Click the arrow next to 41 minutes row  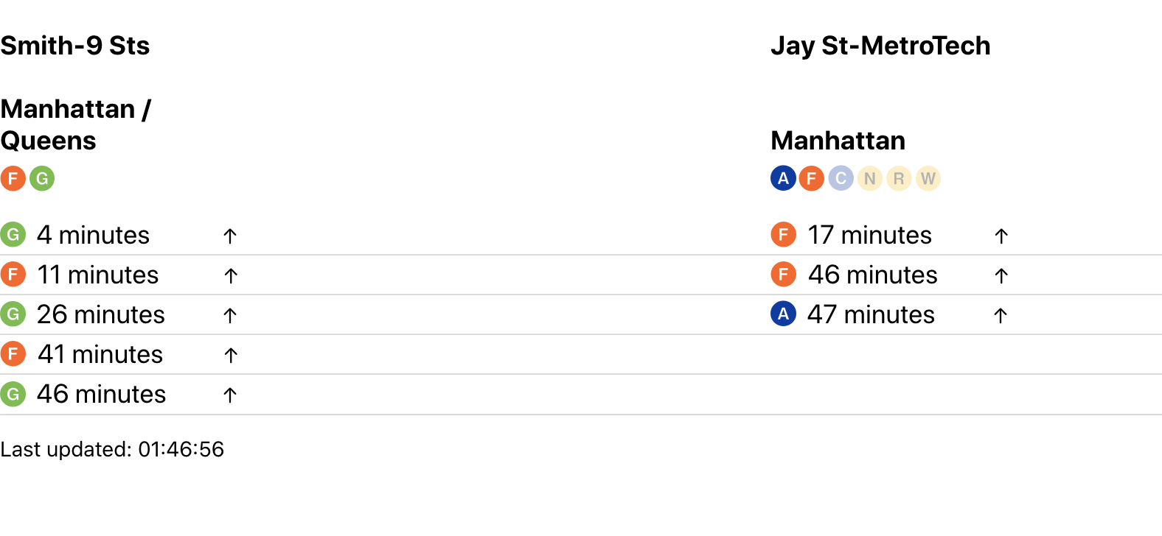[x=229, y=355]
